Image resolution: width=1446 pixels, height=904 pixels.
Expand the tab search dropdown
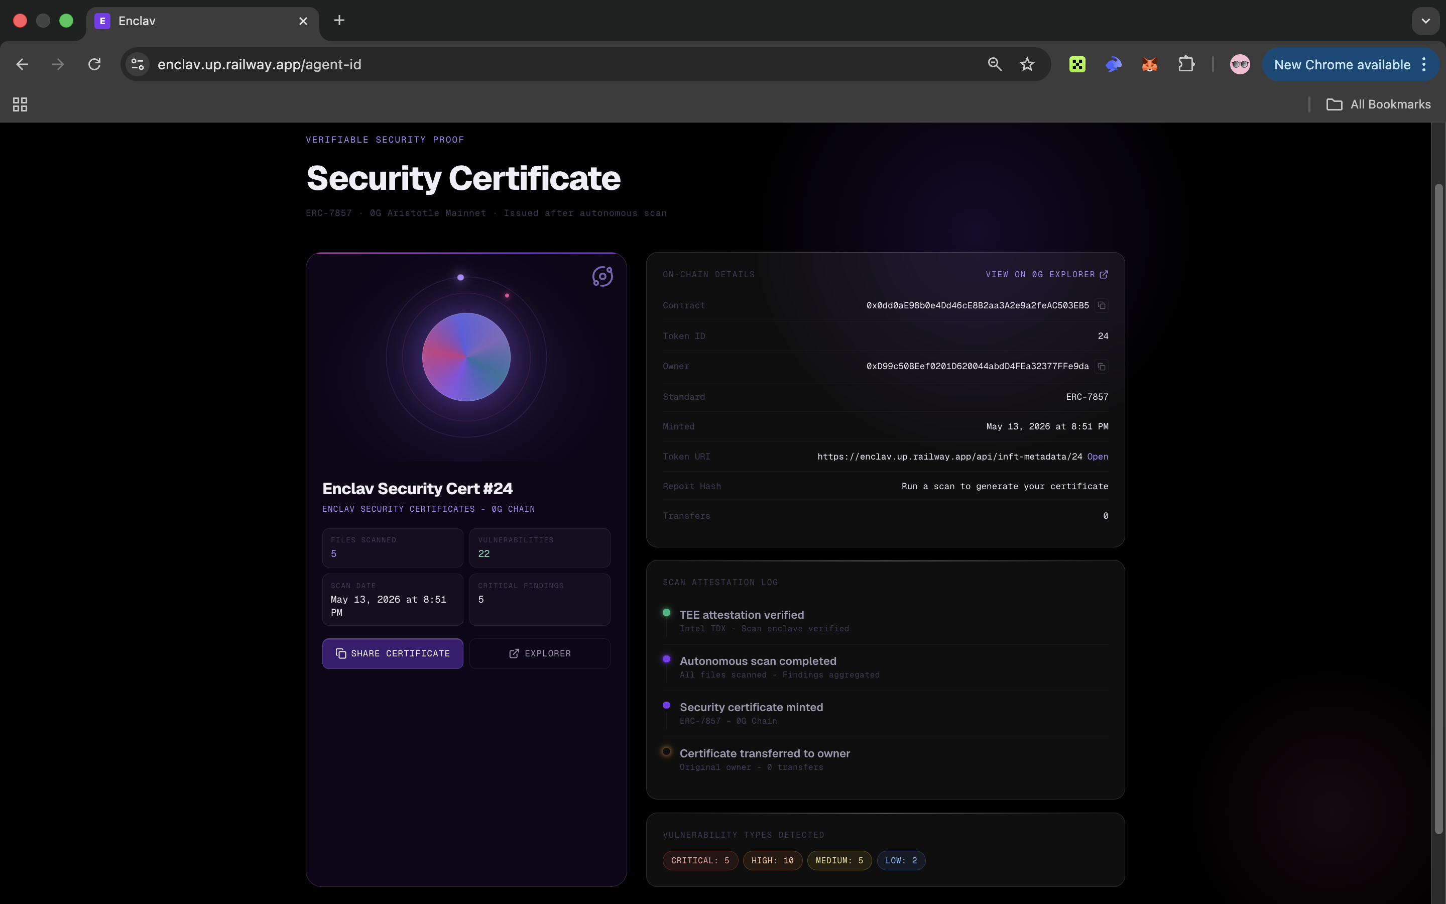click(1426, 21)
